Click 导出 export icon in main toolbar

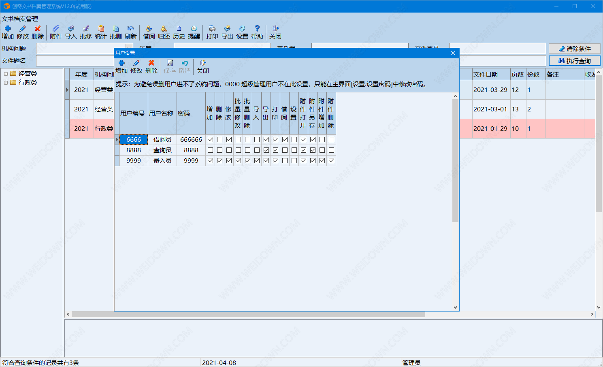[x=227, y=32]
